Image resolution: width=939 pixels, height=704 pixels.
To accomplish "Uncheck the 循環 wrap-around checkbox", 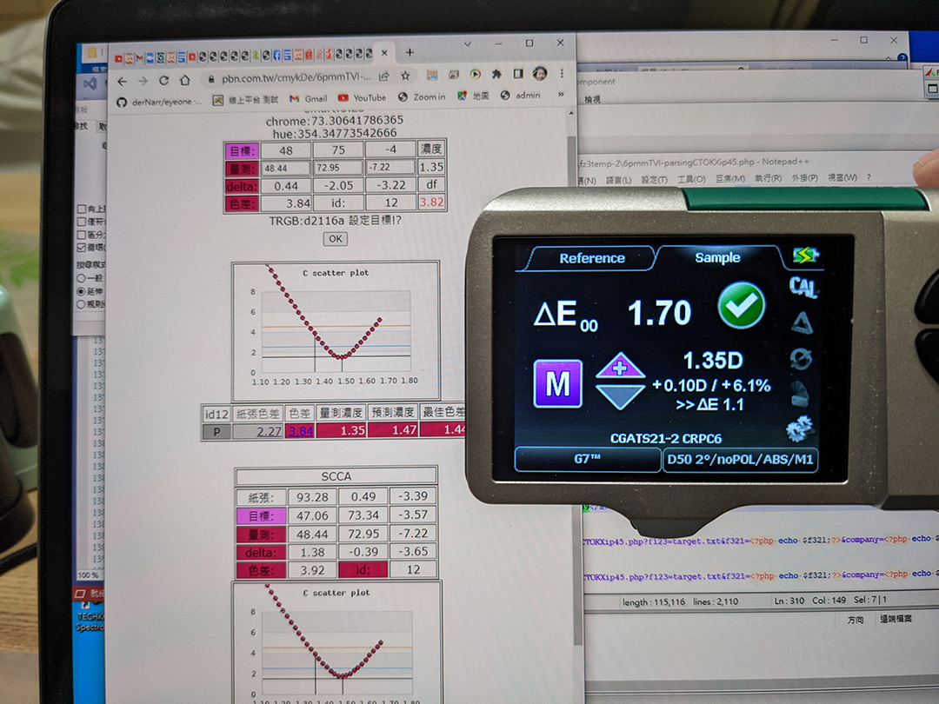I will [82, 247].
